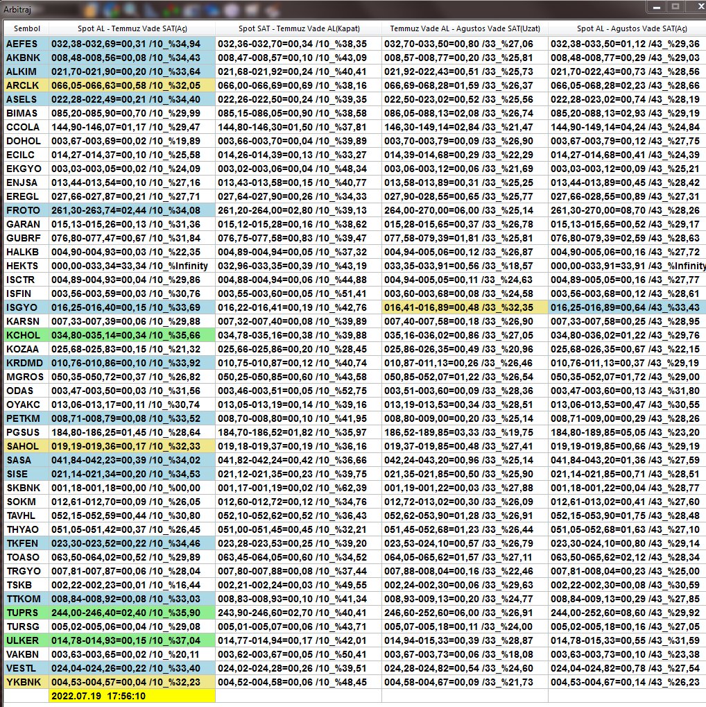
Task: Select the AEFES symbol row
Action: click(26, 44)
